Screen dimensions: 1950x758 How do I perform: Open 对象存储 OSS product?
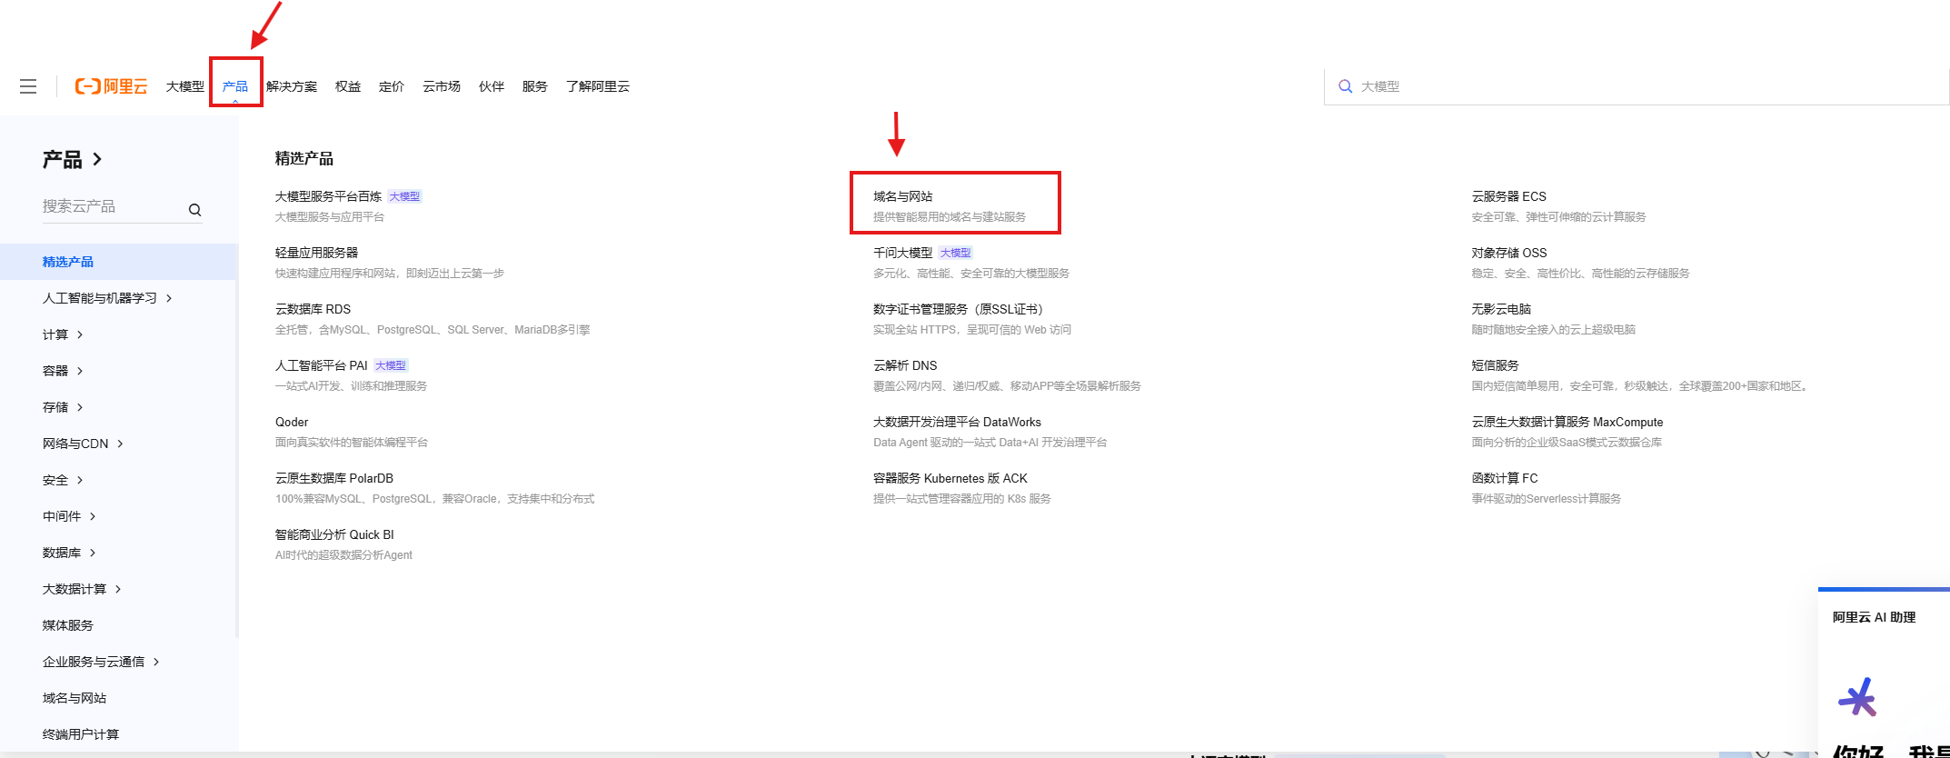tap(1508, 253)
